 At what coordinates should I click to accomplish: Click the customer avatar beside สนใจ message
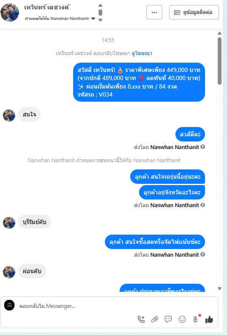click(x=9, y=115)
